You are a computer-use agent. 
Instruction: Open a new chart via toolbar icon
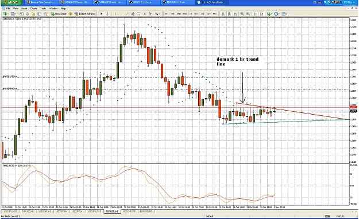click(x=5, y=14)
